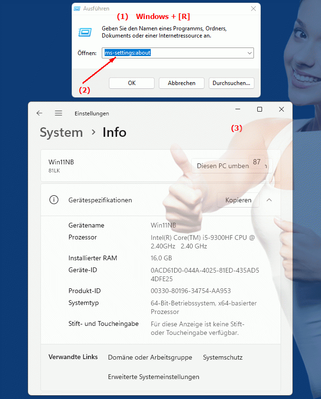321x399 pixels.
Task: Open the Systemschutz link
Action: pyautogui.click(x=223, y=358)
